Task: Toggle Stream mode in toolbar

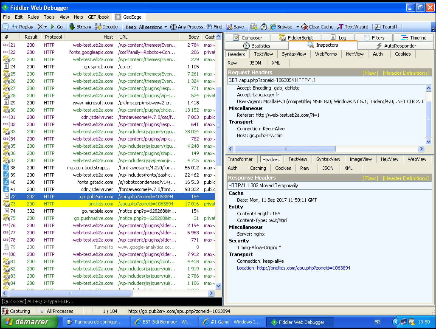Action: (x=80, y=27)
